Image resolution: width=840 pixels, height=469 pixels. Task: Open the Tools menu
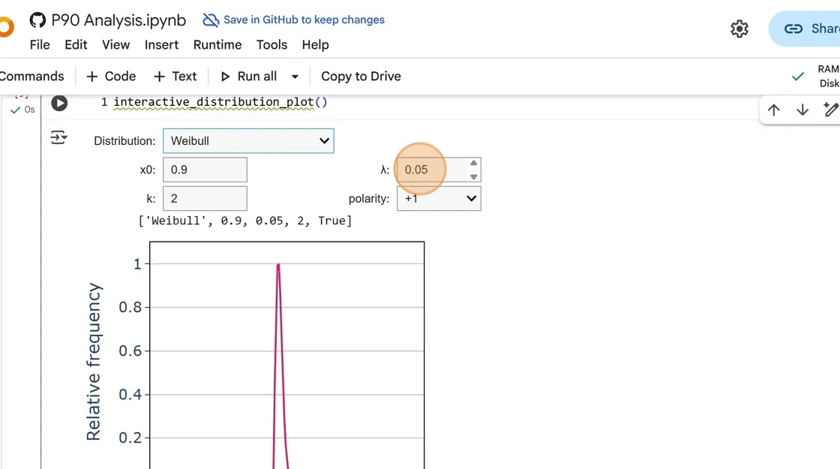click(271, 45)
